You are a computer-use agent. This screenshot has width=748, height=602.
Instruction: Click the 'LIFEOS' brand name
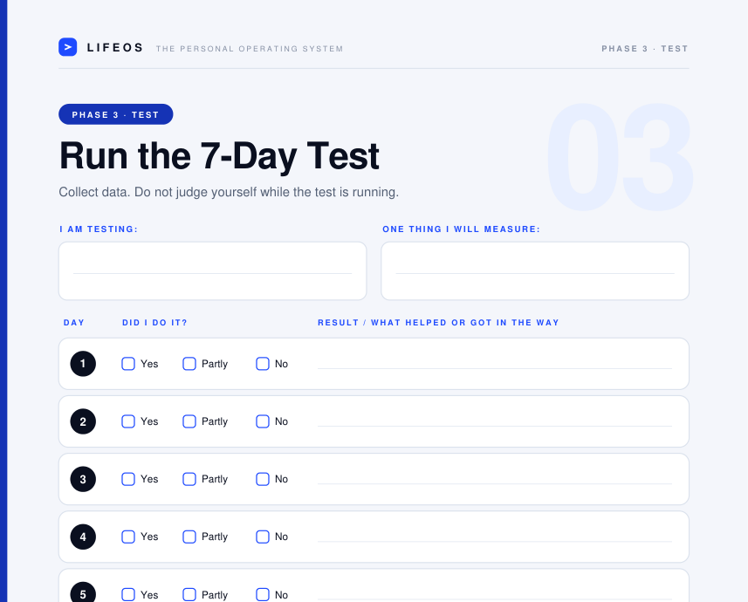tap(115, 47)
